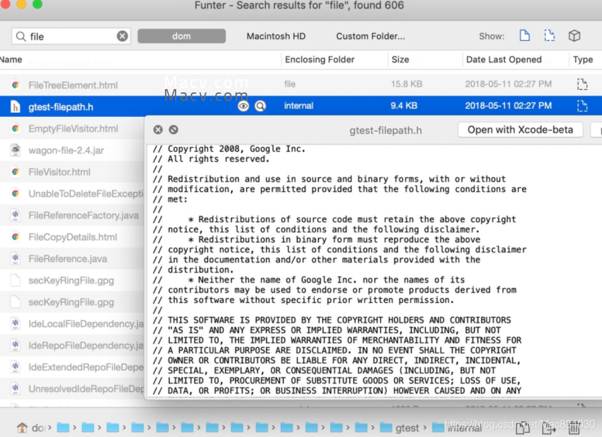602x437 pixels.
Task: Toggle showing regular files
Action: (x=525, y=36)
